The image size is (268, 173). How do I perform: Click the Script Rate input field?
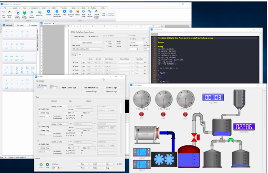pos(55,168)
